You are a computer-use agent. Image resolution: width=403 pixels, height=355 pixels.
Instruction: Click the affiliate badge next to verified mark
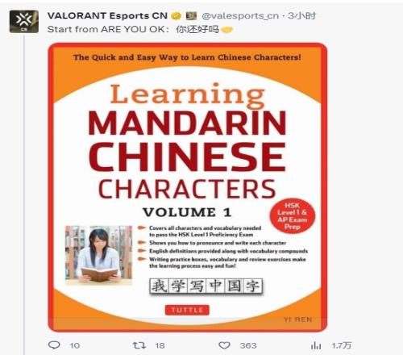[x=191, y=15]
